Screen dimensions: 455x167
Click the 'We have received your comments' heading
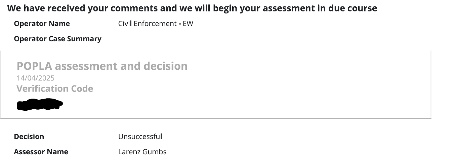coord(192,8)
